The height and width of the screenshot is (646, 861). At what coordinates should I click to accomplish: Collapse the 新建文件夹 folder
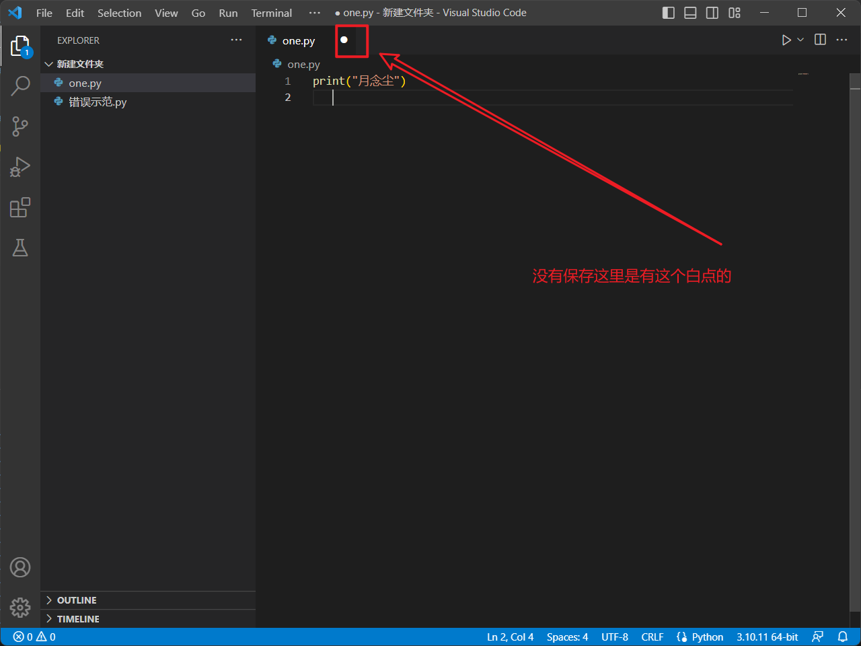79,64
